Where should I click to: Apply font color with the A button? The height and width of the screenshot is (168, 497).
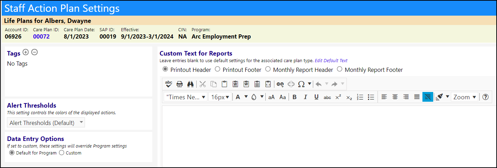pyautogui.click(x=238, y=97)
